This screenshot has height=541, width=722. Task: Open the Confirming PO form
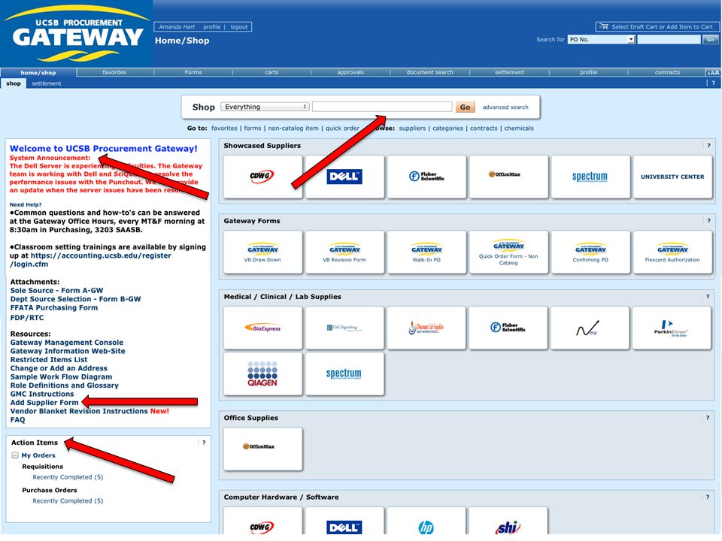point(591,252)
